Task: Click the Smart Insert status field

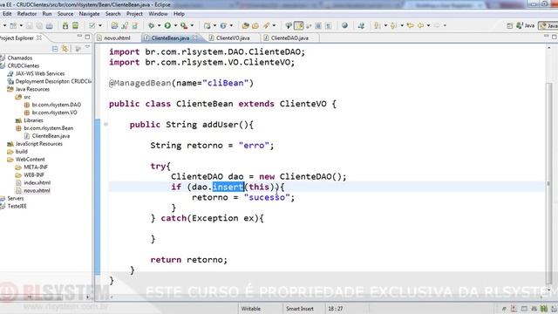Action: [300, 309]
